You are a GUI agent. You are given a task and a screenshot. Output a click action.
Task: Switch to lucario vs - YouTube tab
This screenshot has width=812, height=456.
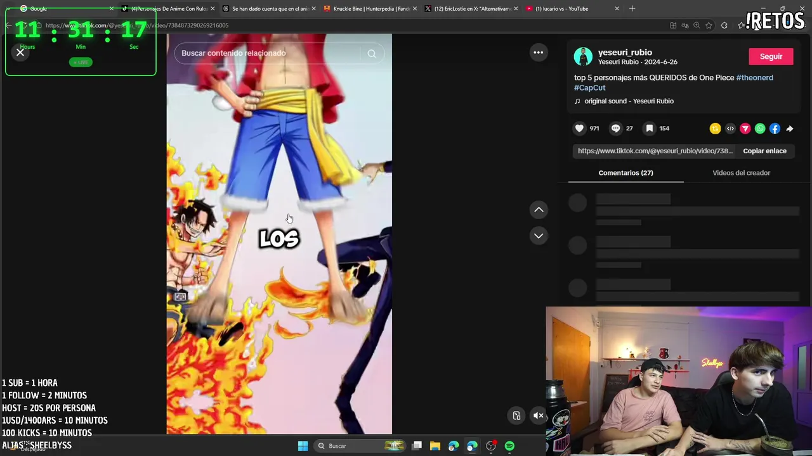click(573, 8)
